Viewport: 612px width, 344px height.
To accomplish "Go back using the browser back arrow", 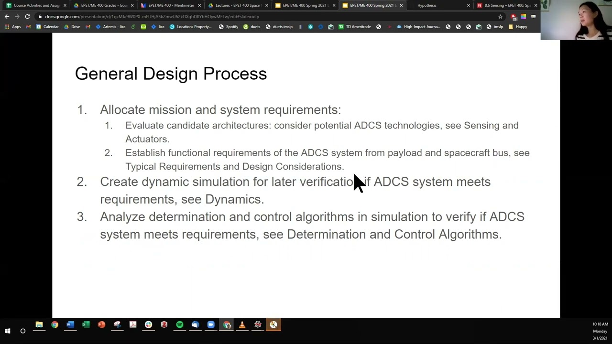I will click(7, 17).
